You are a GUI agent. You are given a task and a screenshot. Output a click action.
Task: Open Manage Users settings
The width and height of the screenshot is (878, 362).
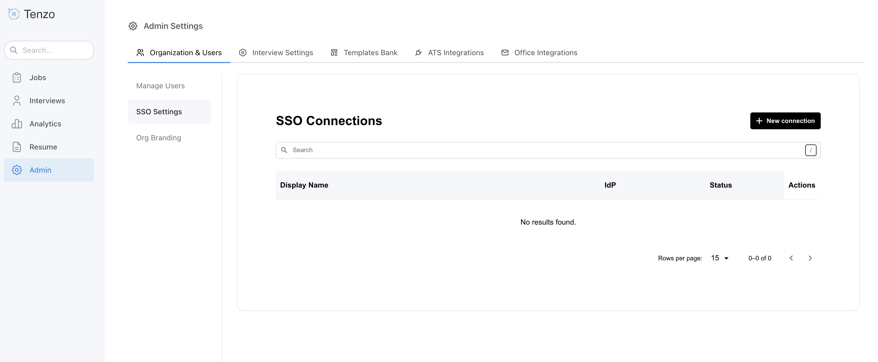(160, 86)
